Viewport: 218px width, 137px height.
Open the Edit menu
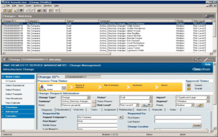14,6
